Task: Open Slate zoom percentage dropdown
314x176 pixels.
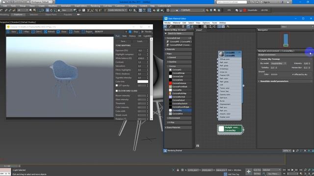Action: pos(287,151)
